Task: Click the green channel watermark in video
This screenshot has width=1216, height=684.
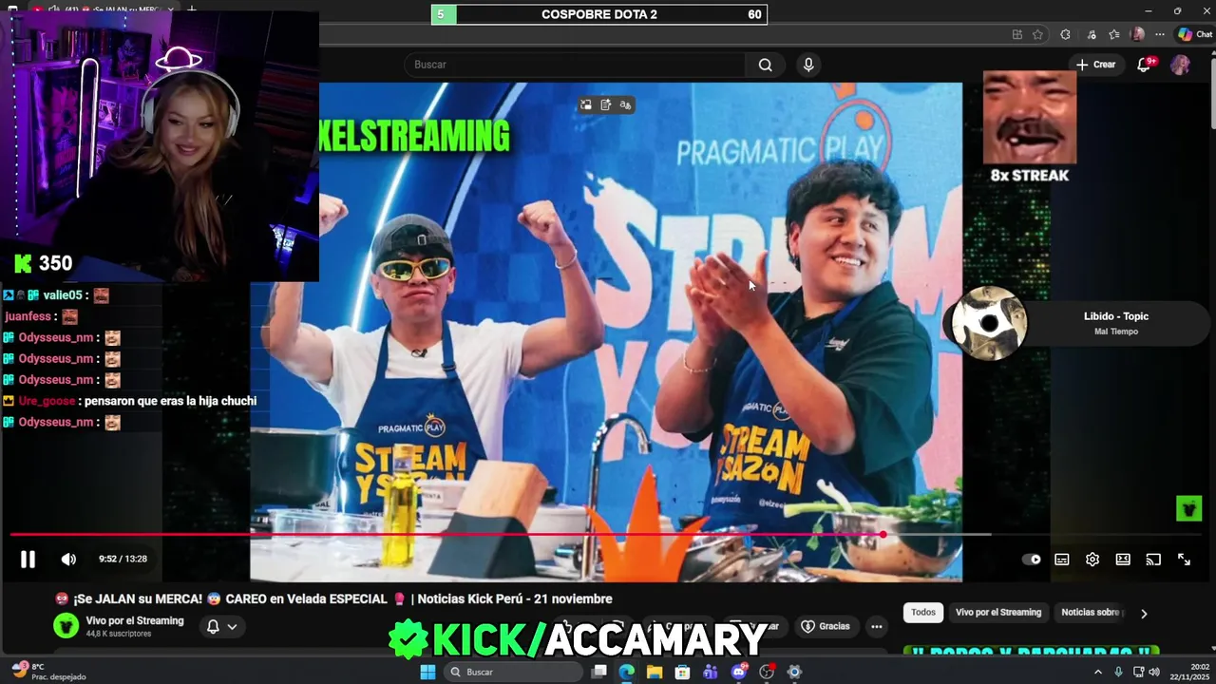Action: pos(1188,508)
